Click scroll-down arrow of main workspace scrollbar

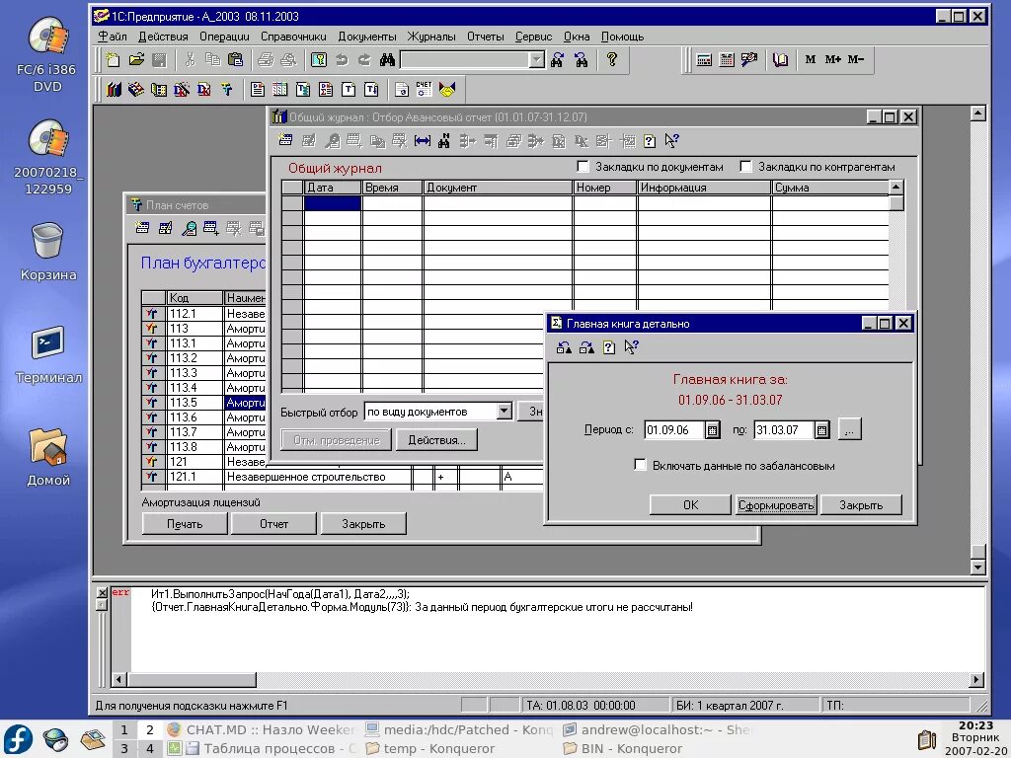(x=978, y=568)
